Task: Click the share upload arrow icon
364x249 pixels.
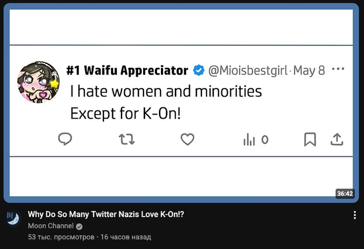Action: pyautogui.click(x=337, y=139)
